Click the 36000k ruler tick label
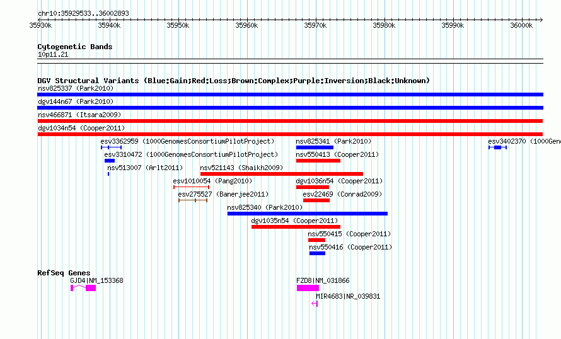 pos(521,25)
